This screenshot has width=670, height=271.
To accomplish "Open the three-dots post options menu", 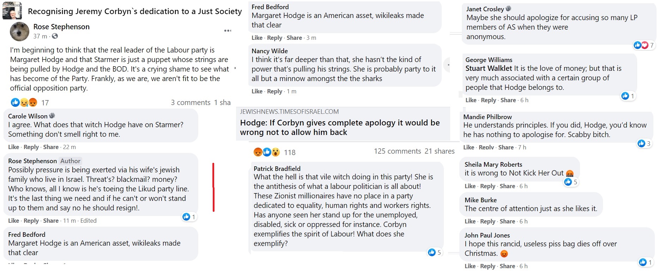I will [228, 31].
